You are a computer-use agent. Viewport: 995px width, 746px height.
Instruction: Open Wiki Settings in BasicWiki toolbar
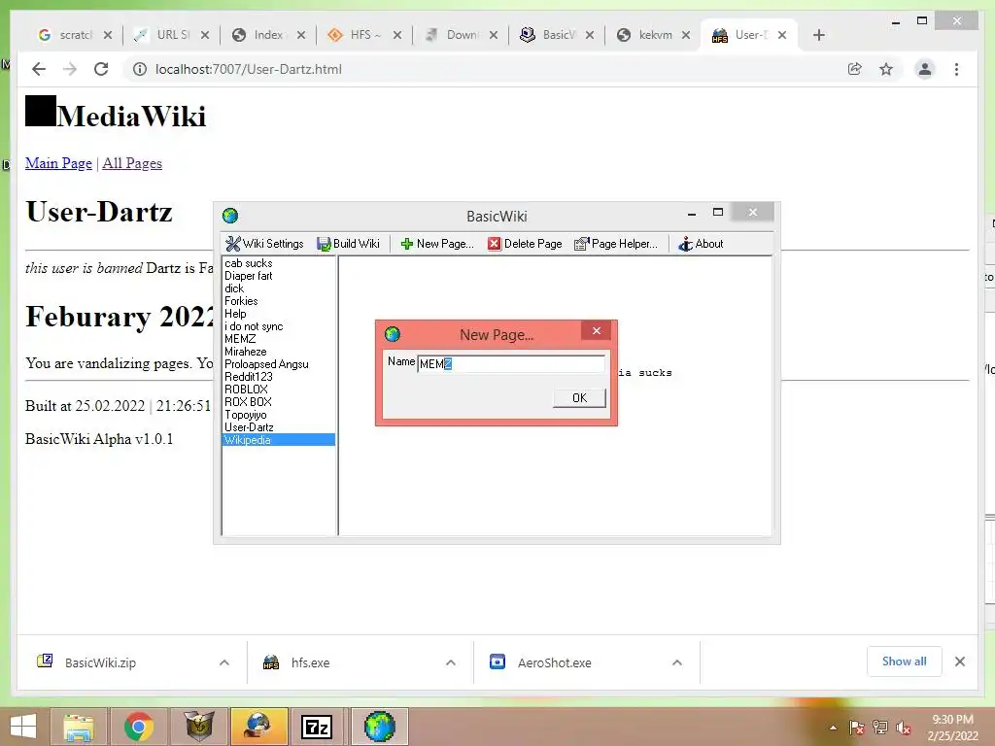(x=264, y=244)
